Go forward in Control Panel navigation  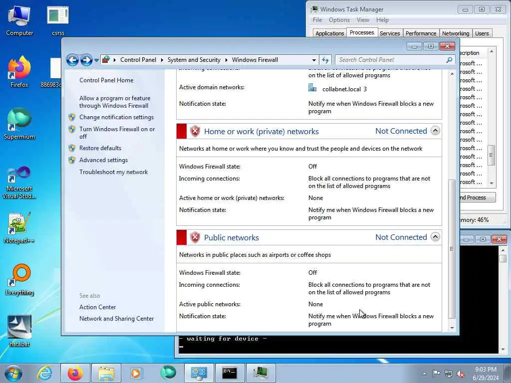(x=86, y=60)
